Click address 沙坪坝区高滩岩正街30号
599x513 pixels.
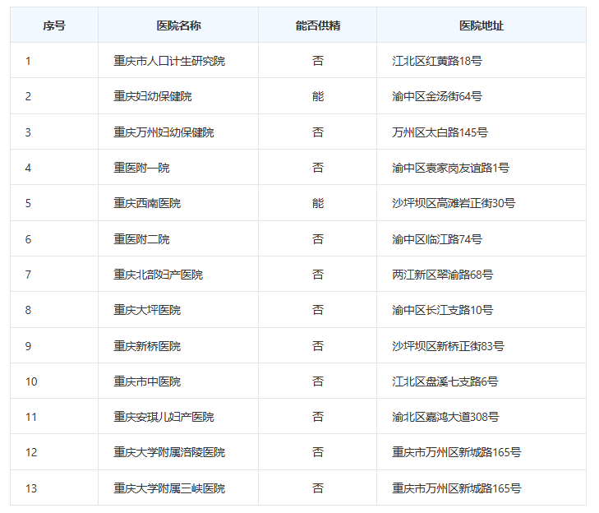tap(454, 203)
